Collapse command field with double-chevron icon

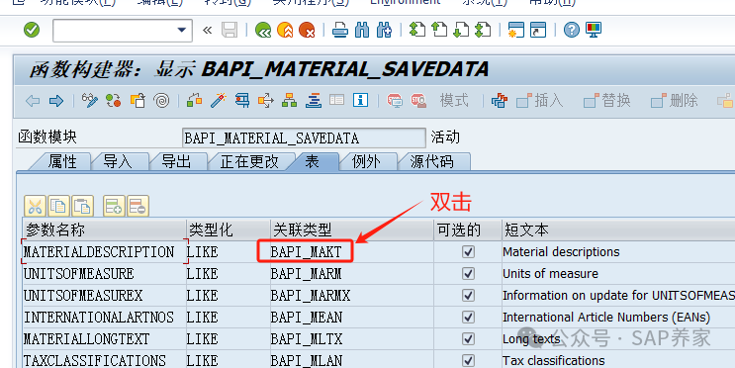pos(207,31)
